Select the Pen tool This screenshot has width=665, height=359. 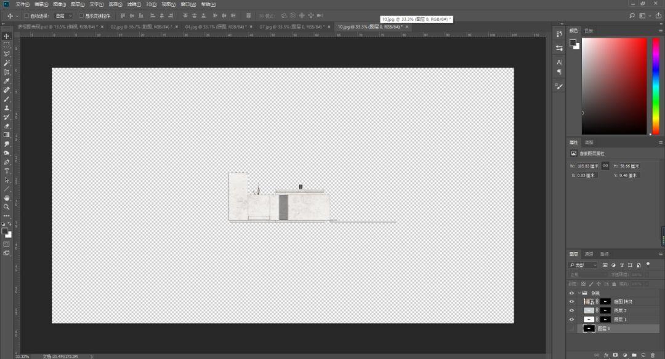pos(6,162)
